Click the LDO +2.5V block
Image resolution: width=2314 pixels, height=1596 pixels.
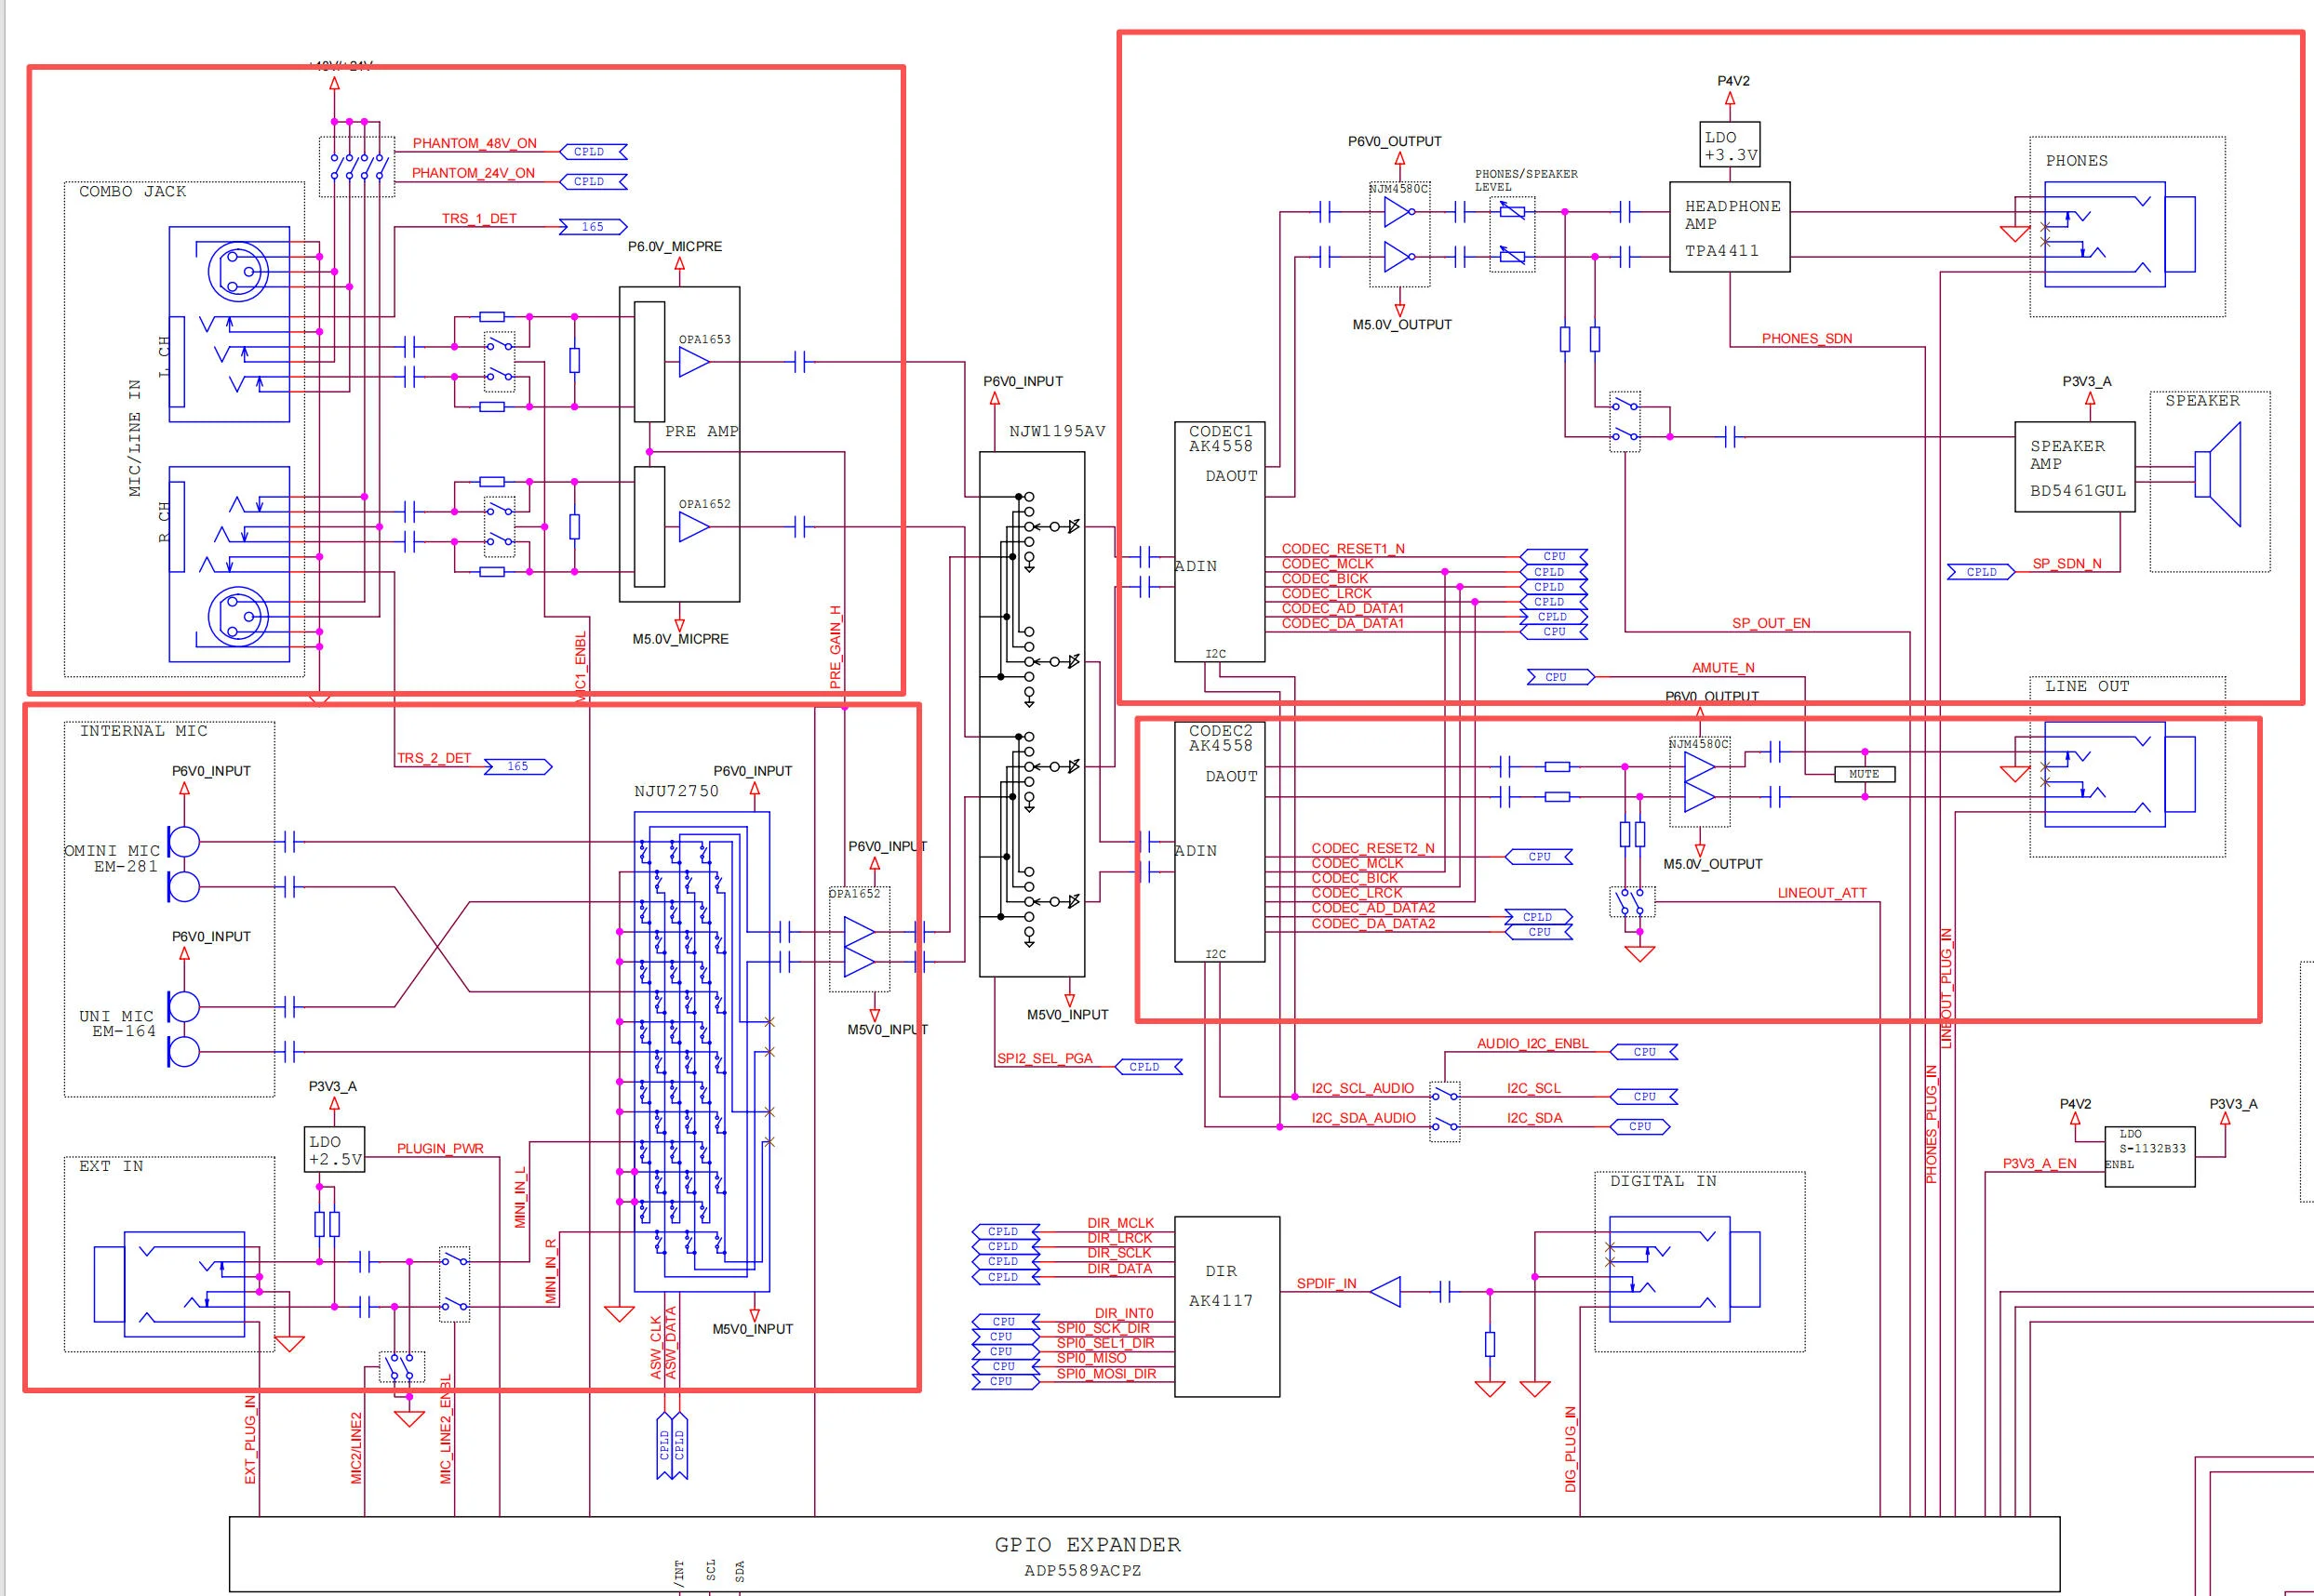[334, 1150]
